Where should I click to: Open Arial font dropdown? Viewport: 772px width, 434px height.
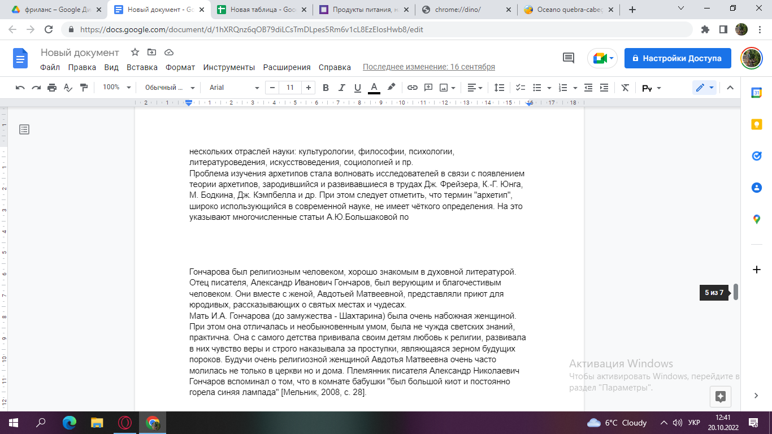pyautogui.click(x=234, y=88)
